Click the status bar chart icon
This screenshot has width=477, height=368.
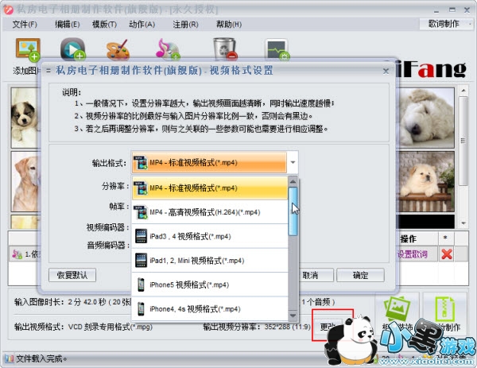click(x=9, y=359)
